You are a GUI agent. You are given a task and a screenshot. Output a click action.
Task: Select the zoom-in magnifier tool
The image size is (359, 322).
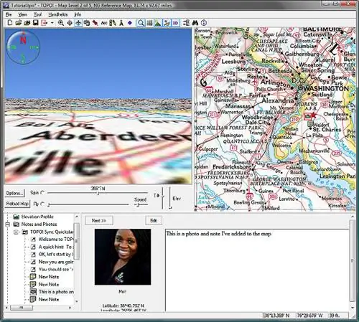61,23
